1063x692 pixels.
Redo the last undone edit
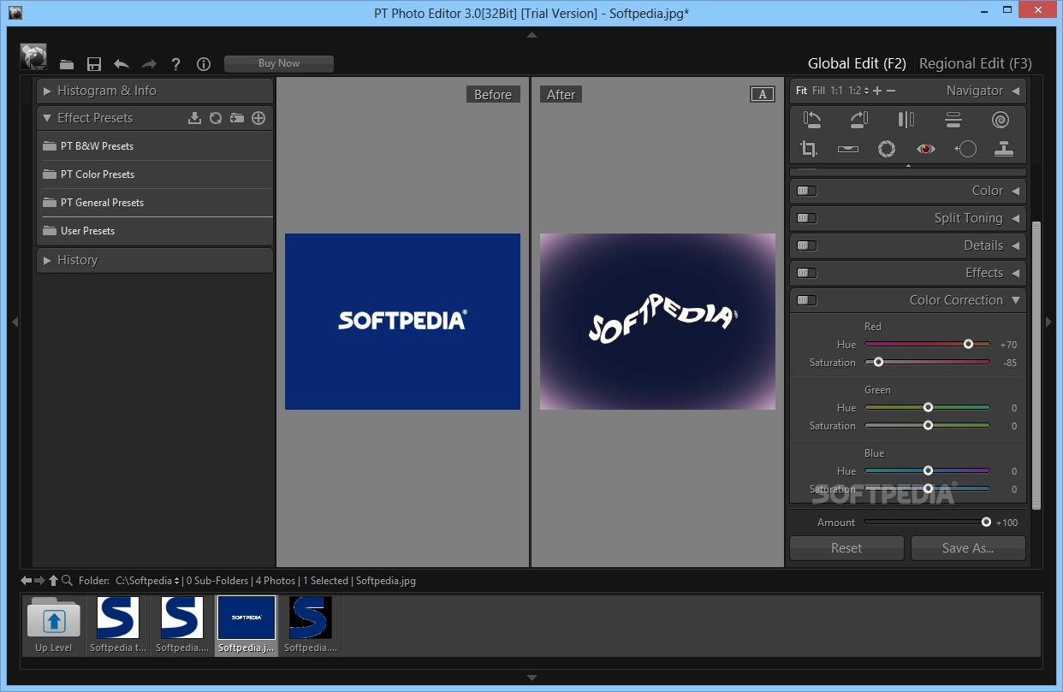(149, 64)
